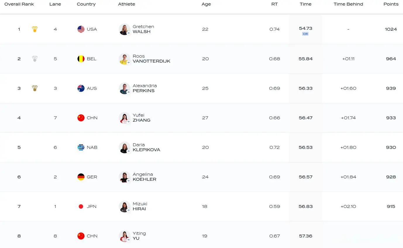Open Yufei ZHANG athlete profile link
Screen dimensions: 403x248
142,118
